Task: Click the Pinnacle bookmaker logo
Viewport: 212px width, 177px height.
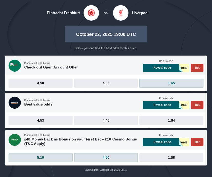Action: [15, 103]
